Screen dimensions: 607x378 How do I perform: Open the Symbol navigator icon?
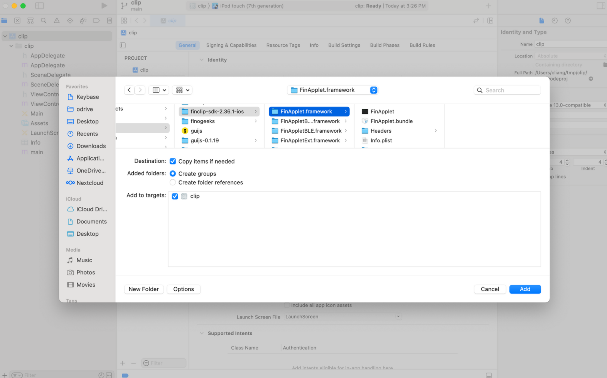(x=30, y=21)
